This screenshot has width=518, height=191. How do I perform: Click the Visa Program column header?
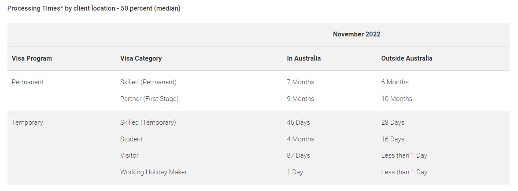32,58
